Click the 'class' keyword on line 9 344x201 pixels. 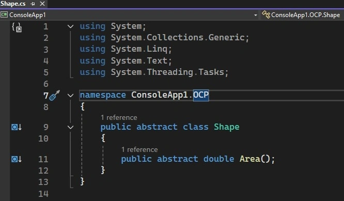[196, 127]
